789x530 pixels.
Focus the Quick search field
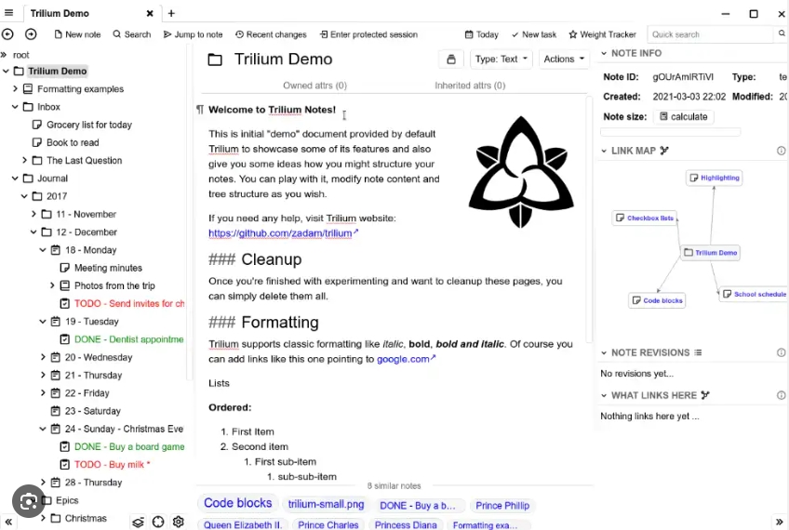pos(710,34)
